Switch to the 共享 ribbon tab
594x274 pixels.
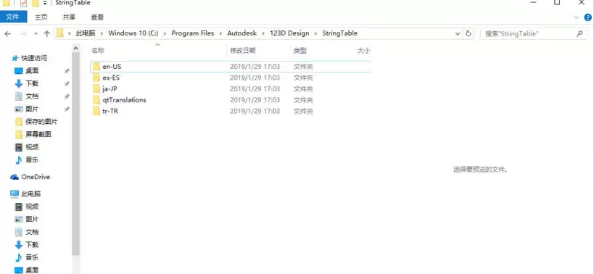coord(69,17)
